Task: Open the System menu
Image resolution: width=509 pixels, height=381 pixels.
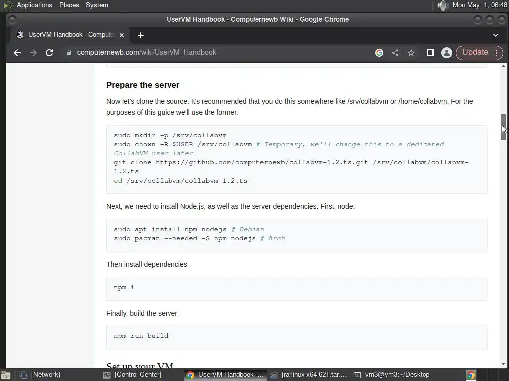Action: [x=97, y=5]
